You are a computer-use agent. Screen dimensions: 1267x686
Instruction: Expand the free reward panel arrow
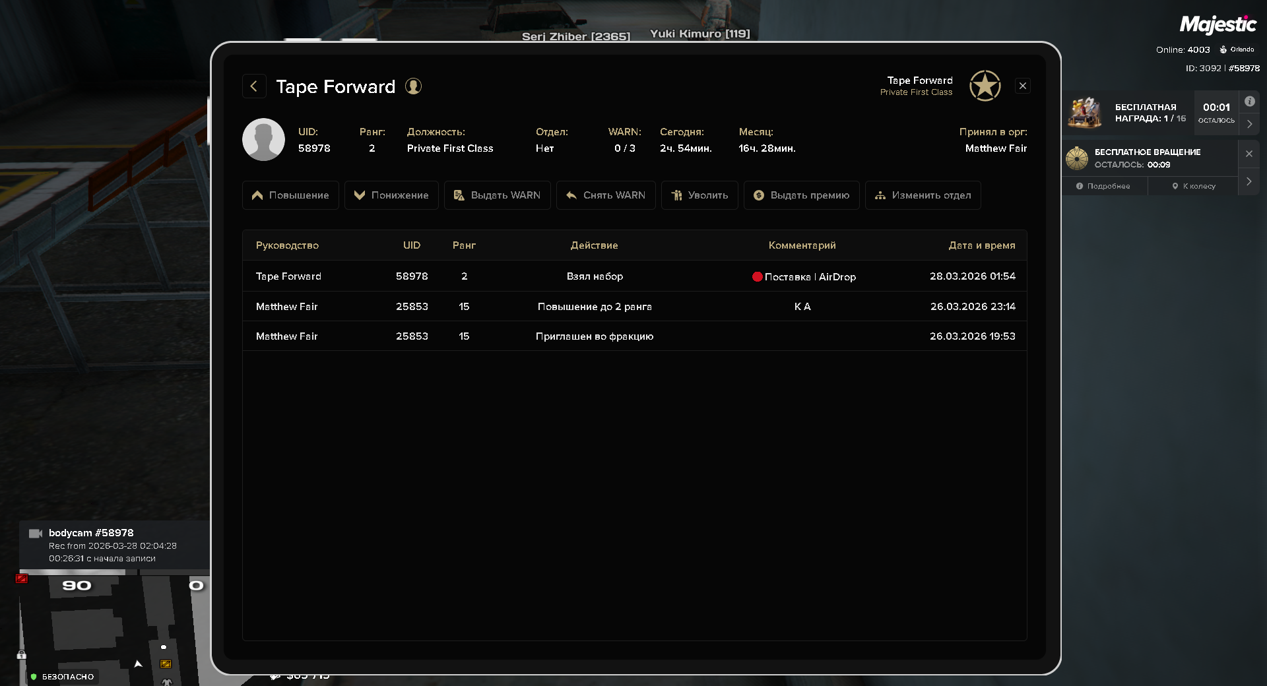[1249, 124]
